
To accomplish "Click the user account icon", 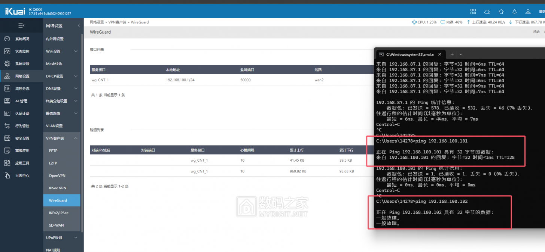I will (528, 12).
